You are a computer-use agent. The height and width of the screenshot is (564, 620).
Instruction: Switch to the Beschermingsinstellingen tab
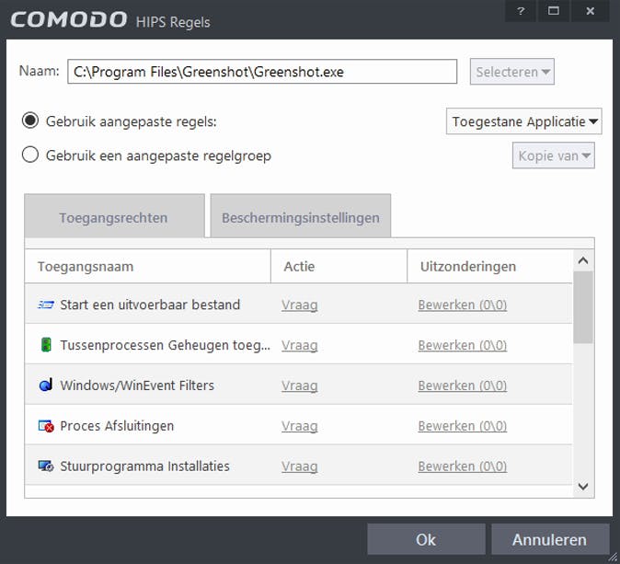click(300, 218)
